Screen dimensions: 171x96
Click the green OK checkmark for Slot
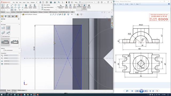2,21
